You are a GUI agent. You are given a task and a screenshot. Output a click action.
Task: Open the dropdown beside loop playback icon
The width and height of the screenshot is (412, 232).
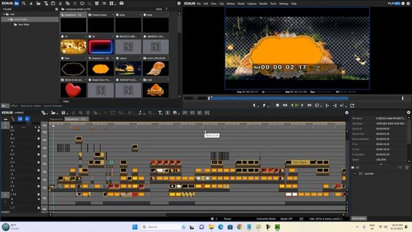[321, 106]
